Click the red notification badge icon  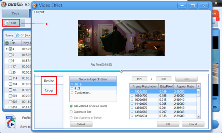[x=218, y=19]
